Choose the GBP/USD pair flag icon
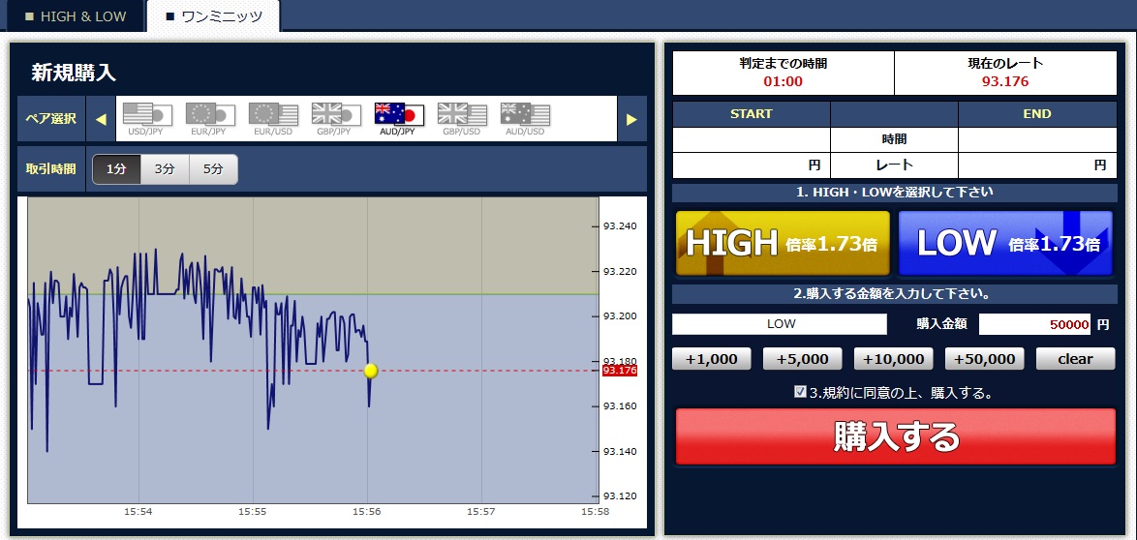Screen dimensions: 1137x540 click(462, 114)
